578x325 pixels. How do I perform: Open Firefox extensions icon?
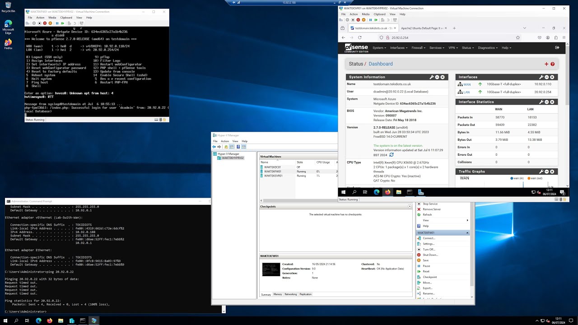(556, 37)
